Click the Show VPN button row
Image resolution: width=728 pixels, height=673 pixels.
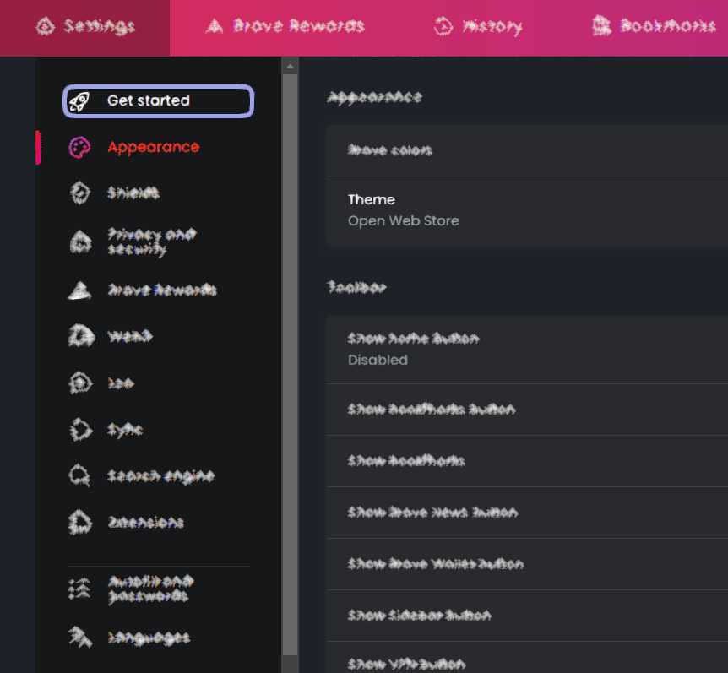point(527,658)
